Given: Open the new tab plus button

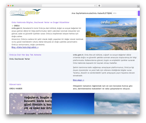Looking at the screenshot, I should (138, 6).
